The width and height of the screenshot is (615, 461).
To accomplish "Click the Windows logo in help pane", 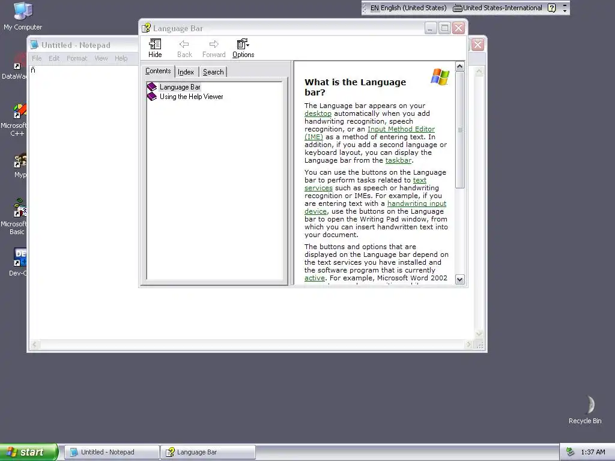I will pos(440,77).
